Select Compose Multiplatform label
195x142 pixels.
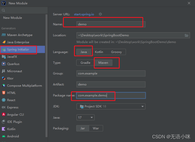[25, 86]
